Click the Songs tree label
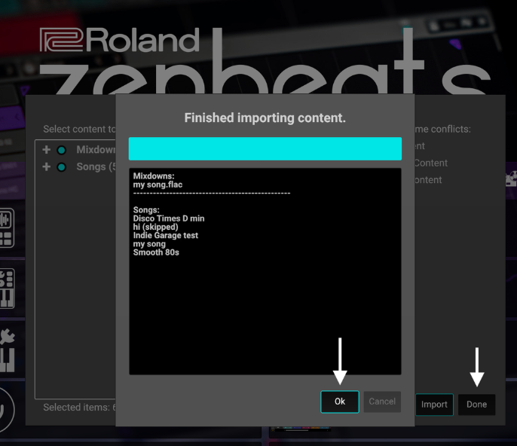This screenshot has width=517, height=446. [96, 166]
